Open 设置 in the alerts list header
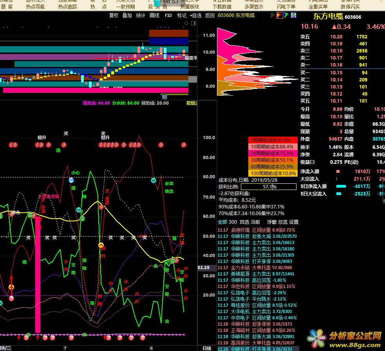Image resolution: width=385 pixels, height=351 pixels. [x=294, y=222]
